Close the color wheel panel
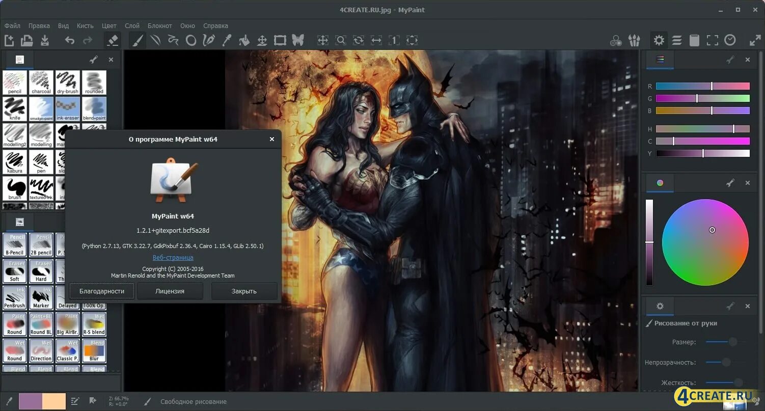The height and width of the screenshot is (411, 765). (x=748, y=183)
